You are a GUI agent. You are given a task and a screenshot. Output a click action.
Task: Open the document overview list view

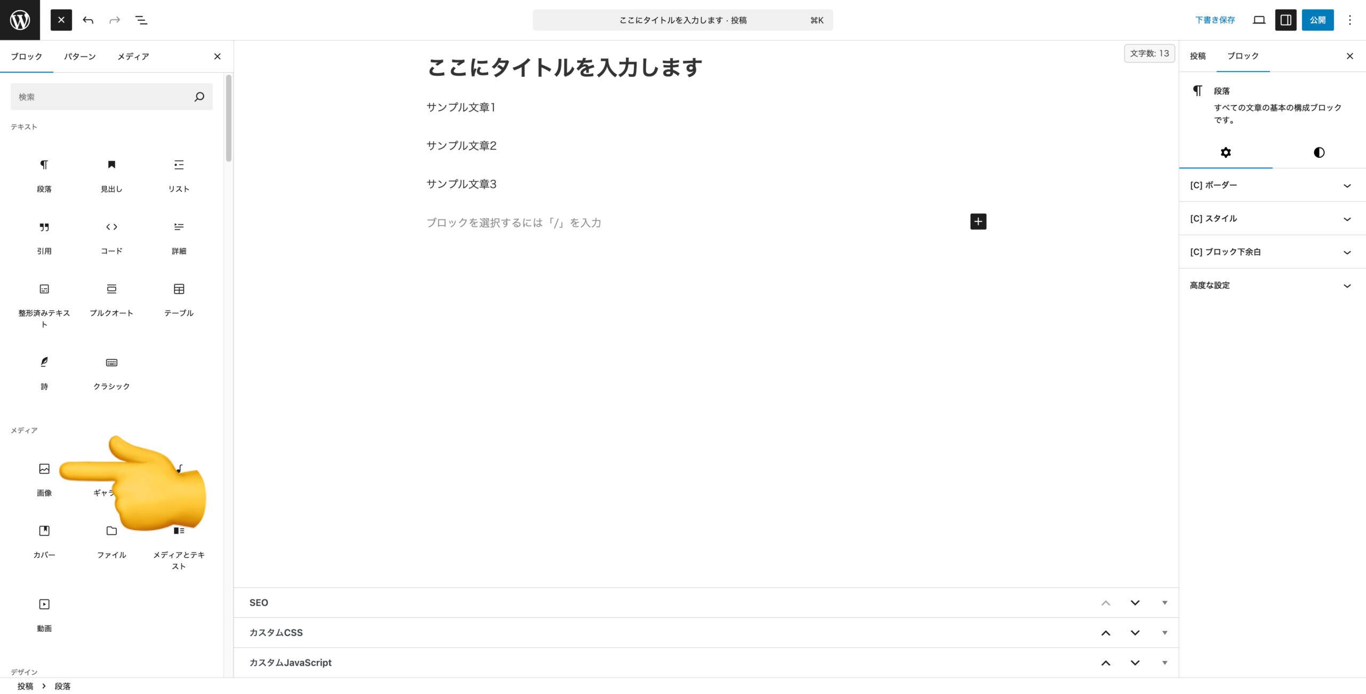click(141, 20)
